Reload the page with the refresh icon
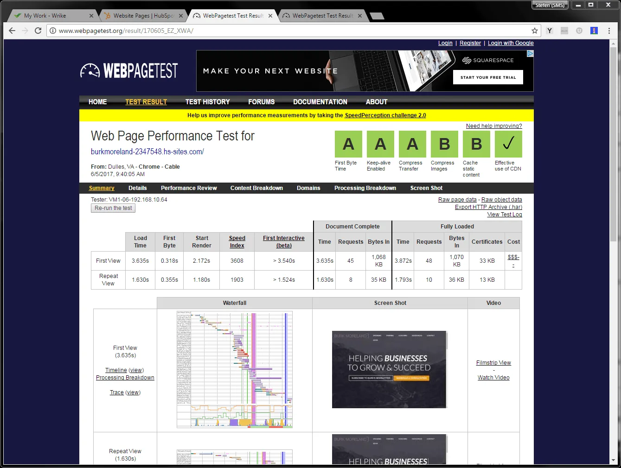This screenshot has width=621, height=468. click(x=38, y=31)
